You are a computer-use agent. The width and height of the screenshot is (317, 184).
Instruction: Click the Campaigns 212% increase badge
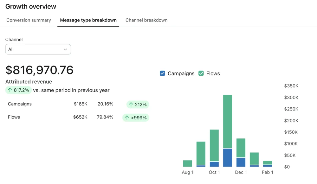(138, 105)
